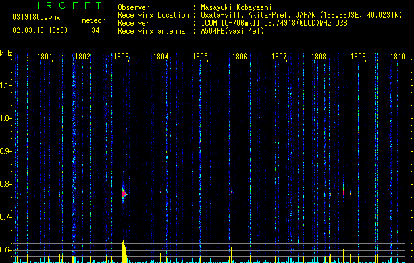
Task: Click the 0.6 kHz axis label
Action: click(x=5, y=250)
